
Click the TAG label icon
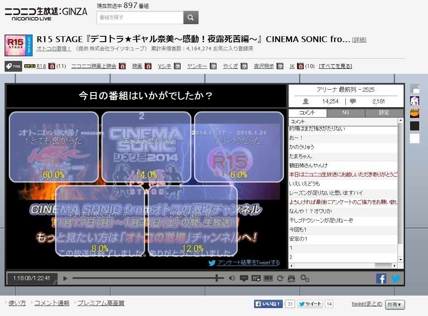pos(13,66)
